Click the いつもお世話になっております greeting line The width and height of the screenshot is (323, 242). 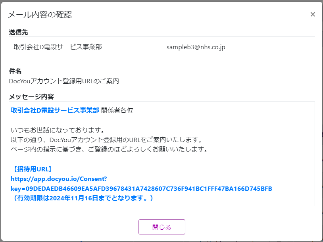coord(57,130)
